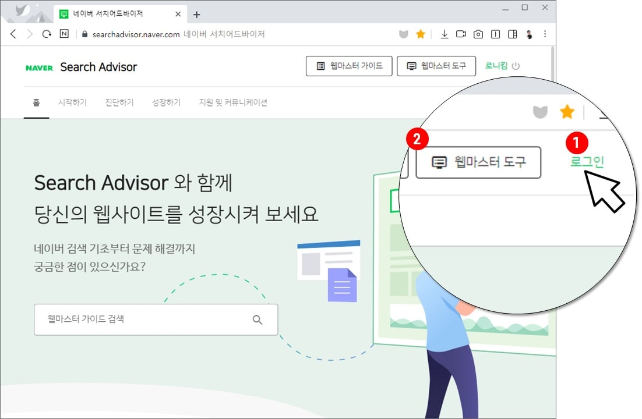Click the green NAVER logo
Viewport: 642px width, 419px height.
click(39, 68)
